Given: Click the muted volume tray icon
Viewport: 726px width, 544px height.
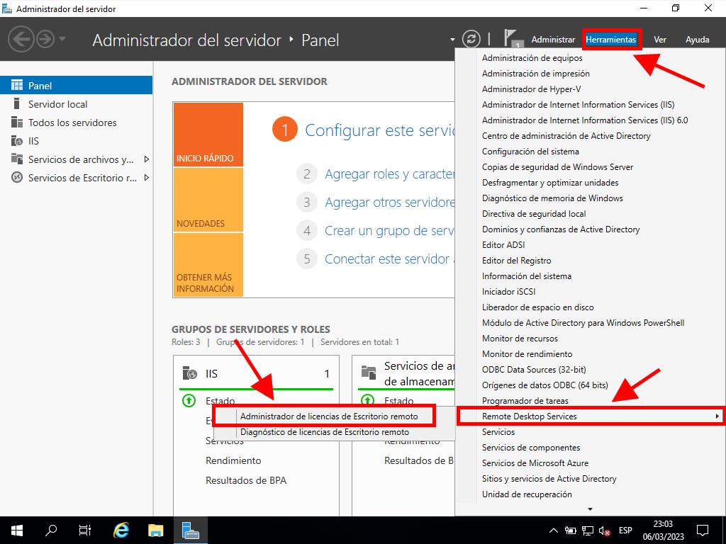Looking at the screenshot, I should click(604, 531).
